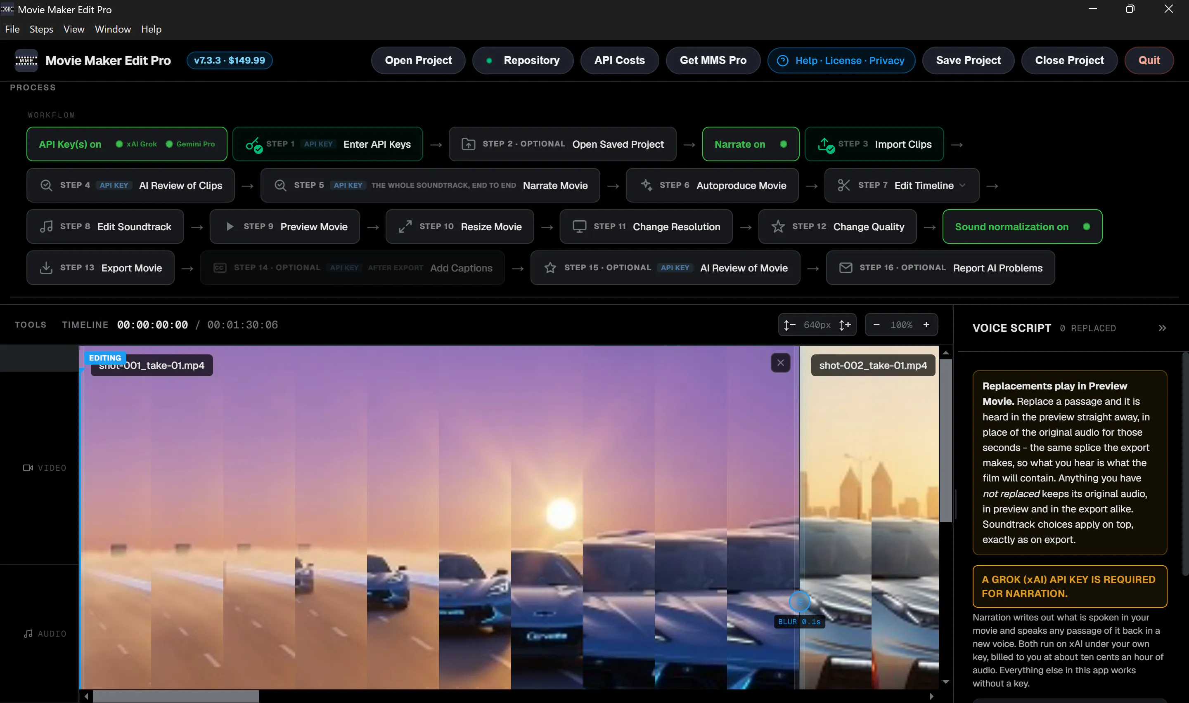
Task: Click the xAI Grok key status
Action: 137,144
